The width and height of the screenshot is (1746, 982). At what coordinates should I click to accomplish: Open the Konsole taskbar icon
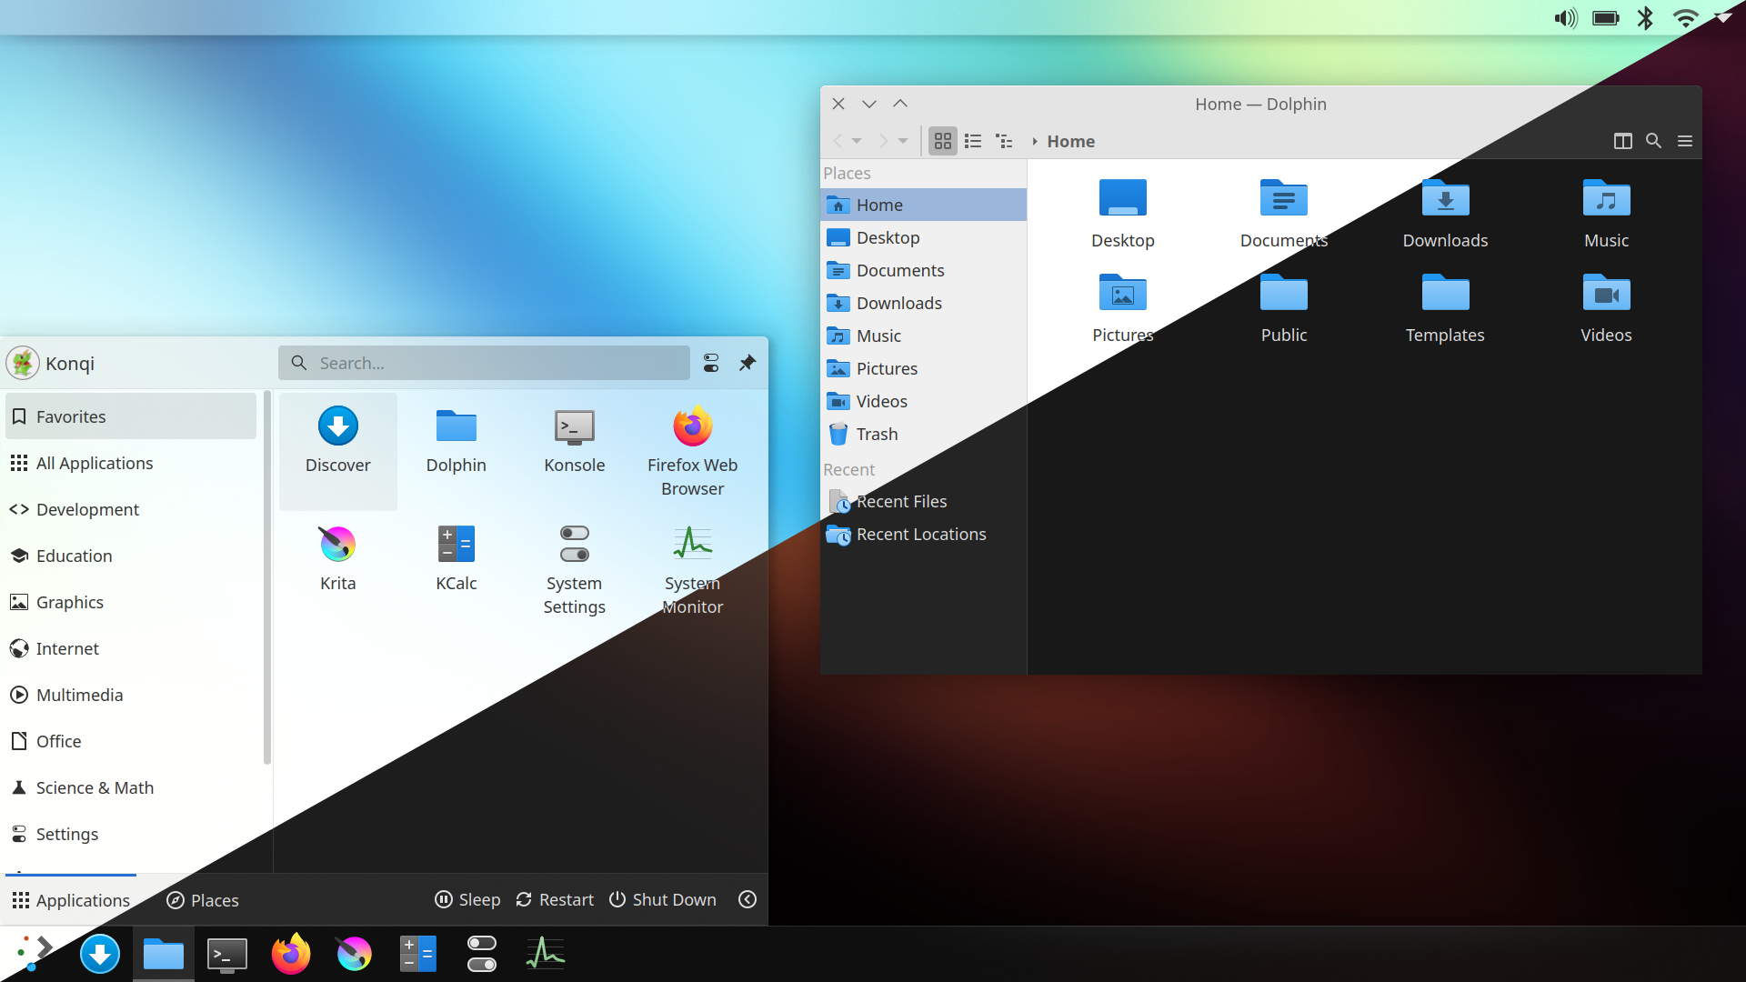point(227,954)
